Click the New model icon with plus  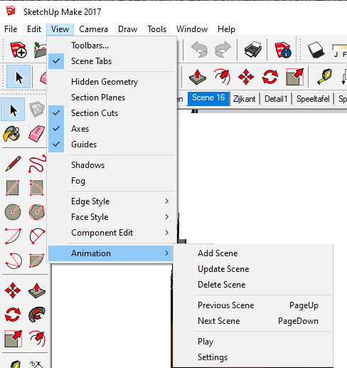[x=18, y=50]
